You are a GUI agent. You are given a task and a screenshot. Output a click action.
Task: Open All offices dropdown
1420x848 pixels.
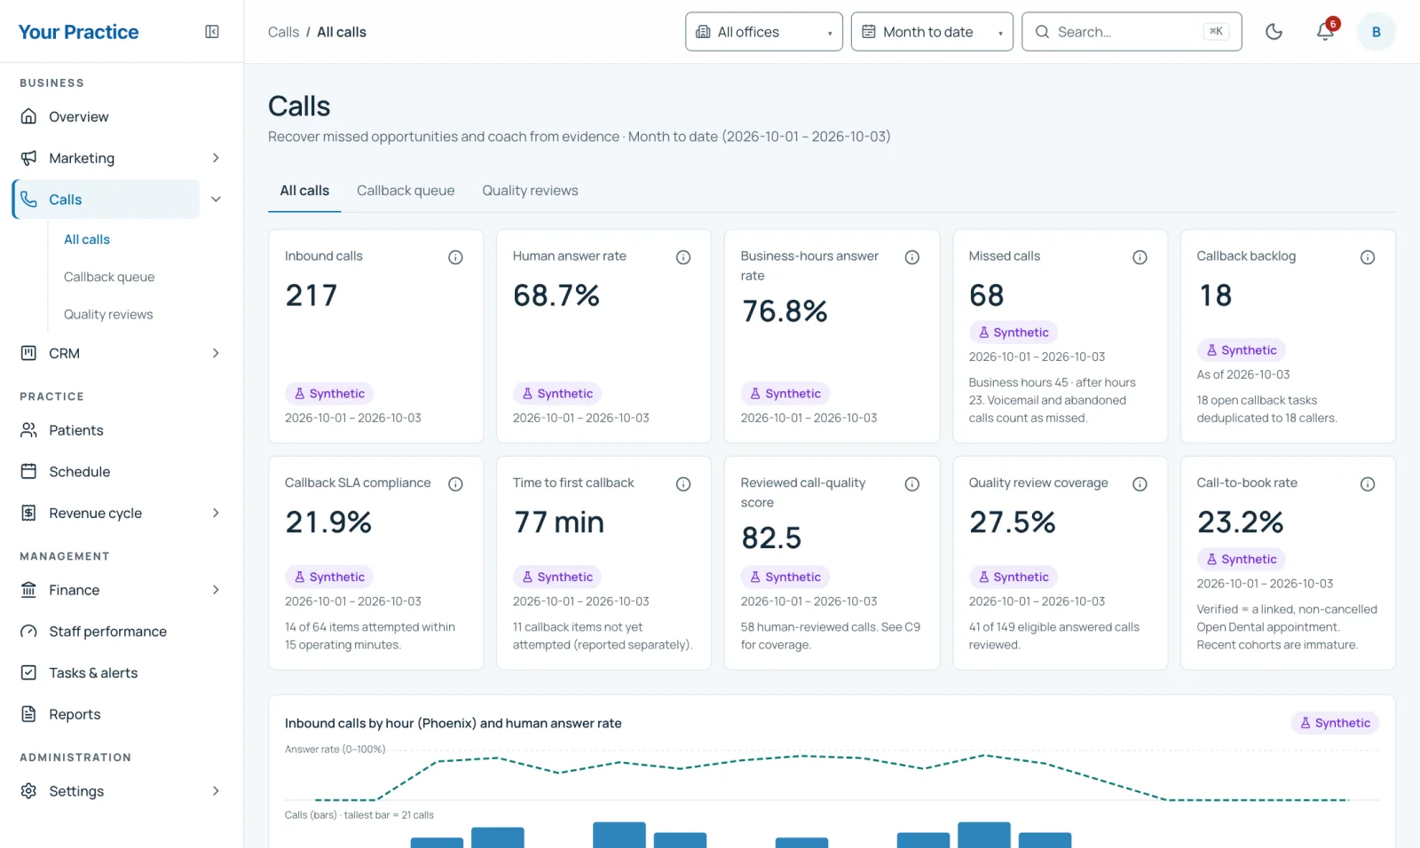tap(763, 32)
